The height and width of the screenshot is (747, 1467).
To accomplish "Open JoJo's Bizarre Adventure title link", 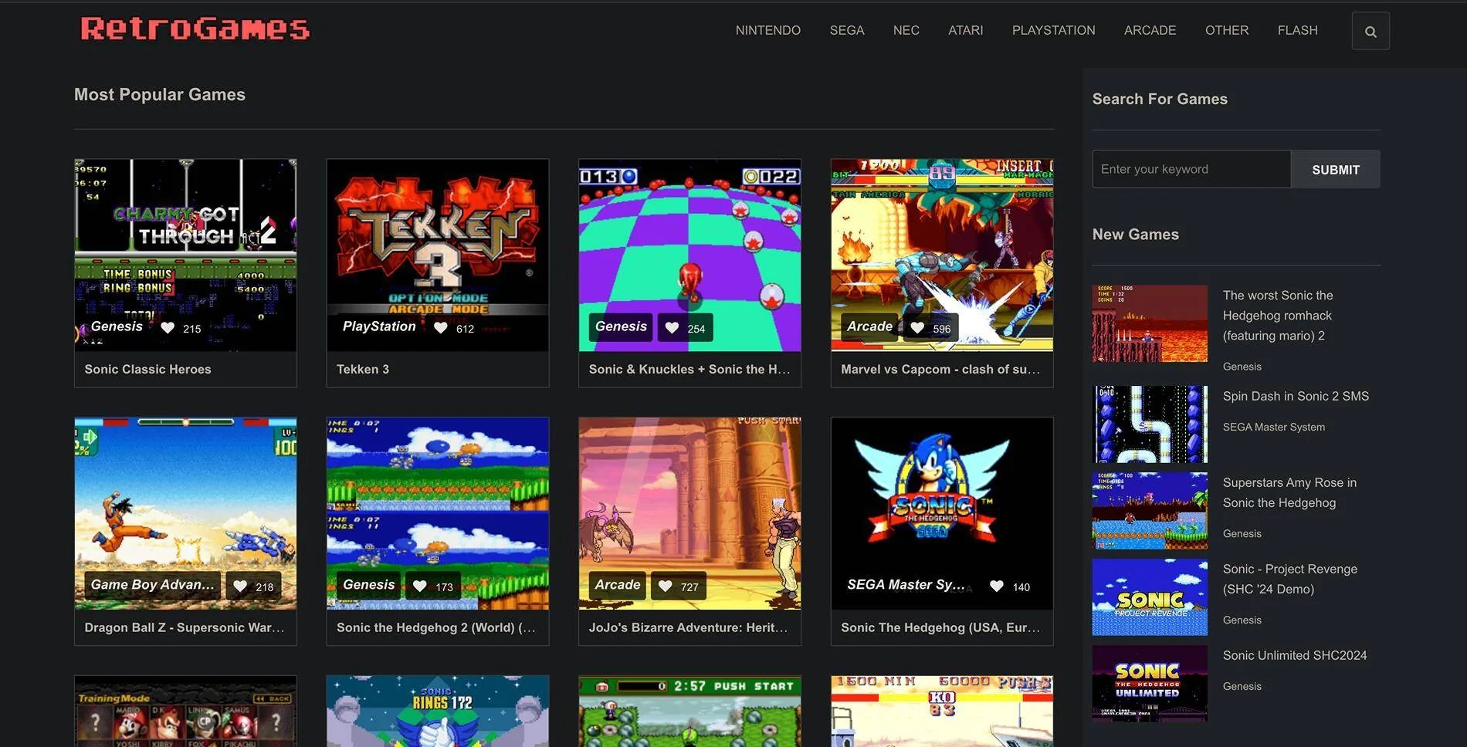I will [x=689, y=627].
